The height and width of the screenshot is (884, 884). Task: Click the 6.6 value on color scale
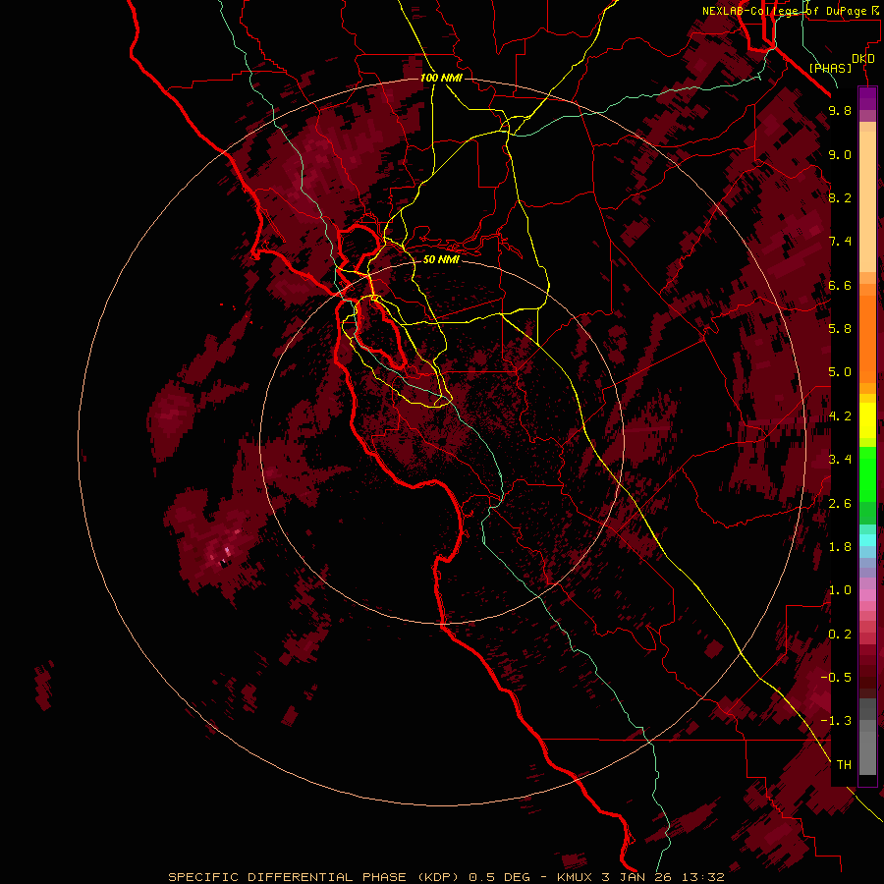(840, 285)
